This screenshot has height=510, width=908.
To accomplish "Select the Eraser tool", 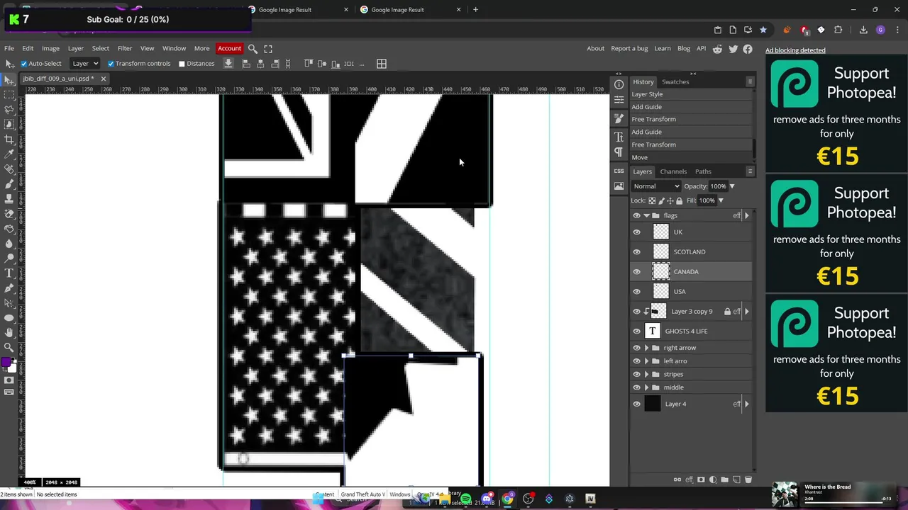I will (x=9, y=213).
